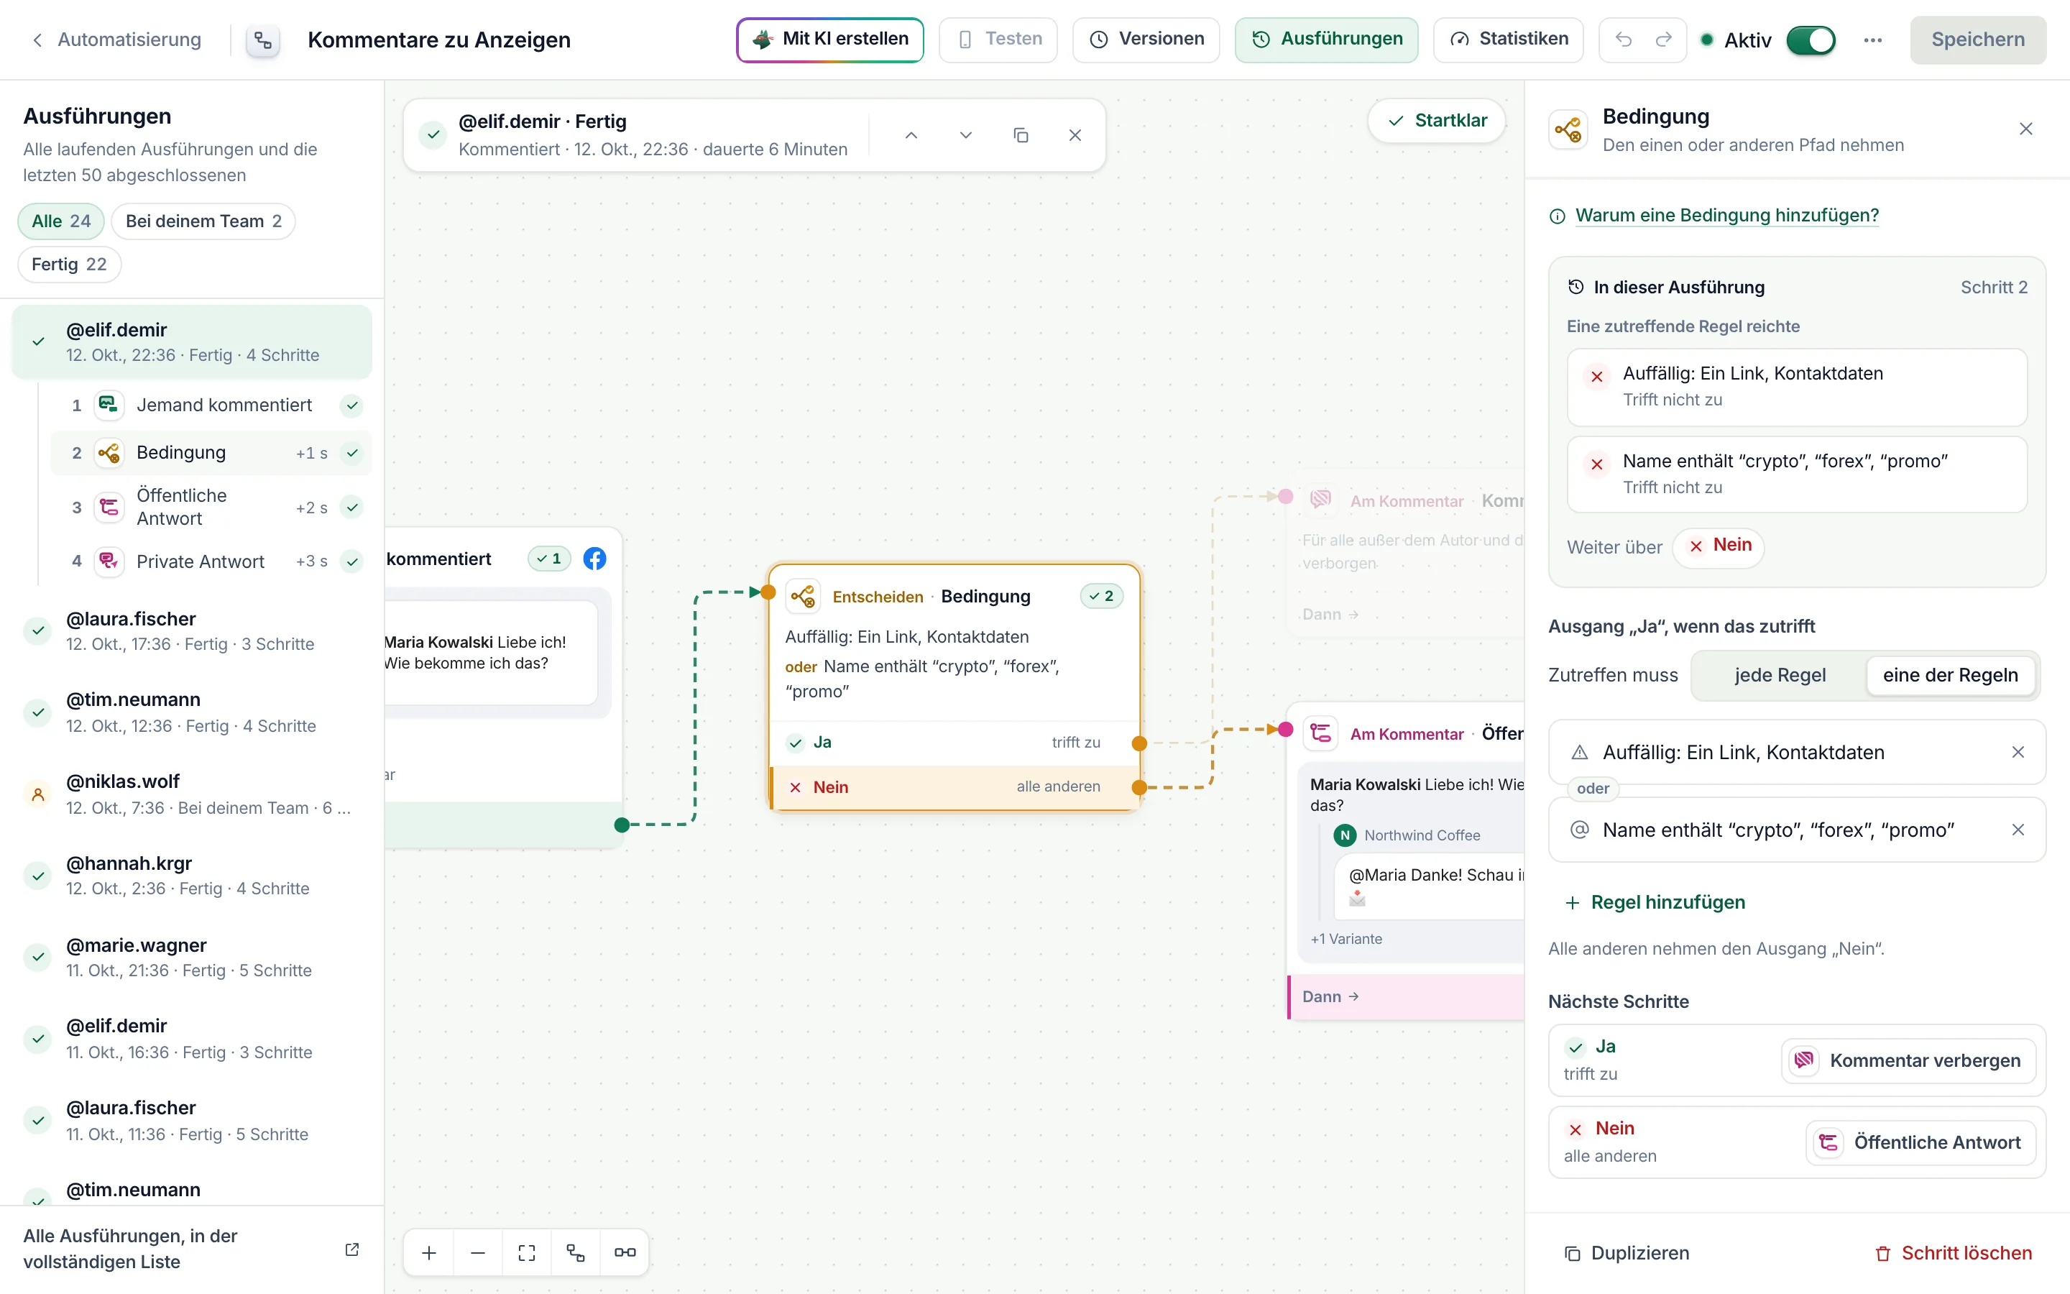Image resolution: width=2070 pixels, height=1294 pixels.
Task: Click the workflow structure icon beside Automatisierung
Action: click(262, 40)
